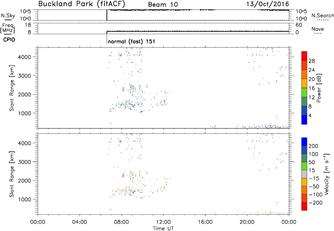This screenshot has width=334, height=231.
Task: Click the Power colorbar label '4'
Action: tap(310, 115)
